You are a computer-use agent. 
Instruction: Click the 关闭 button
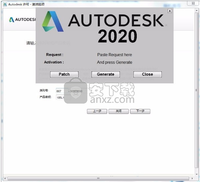118,111
